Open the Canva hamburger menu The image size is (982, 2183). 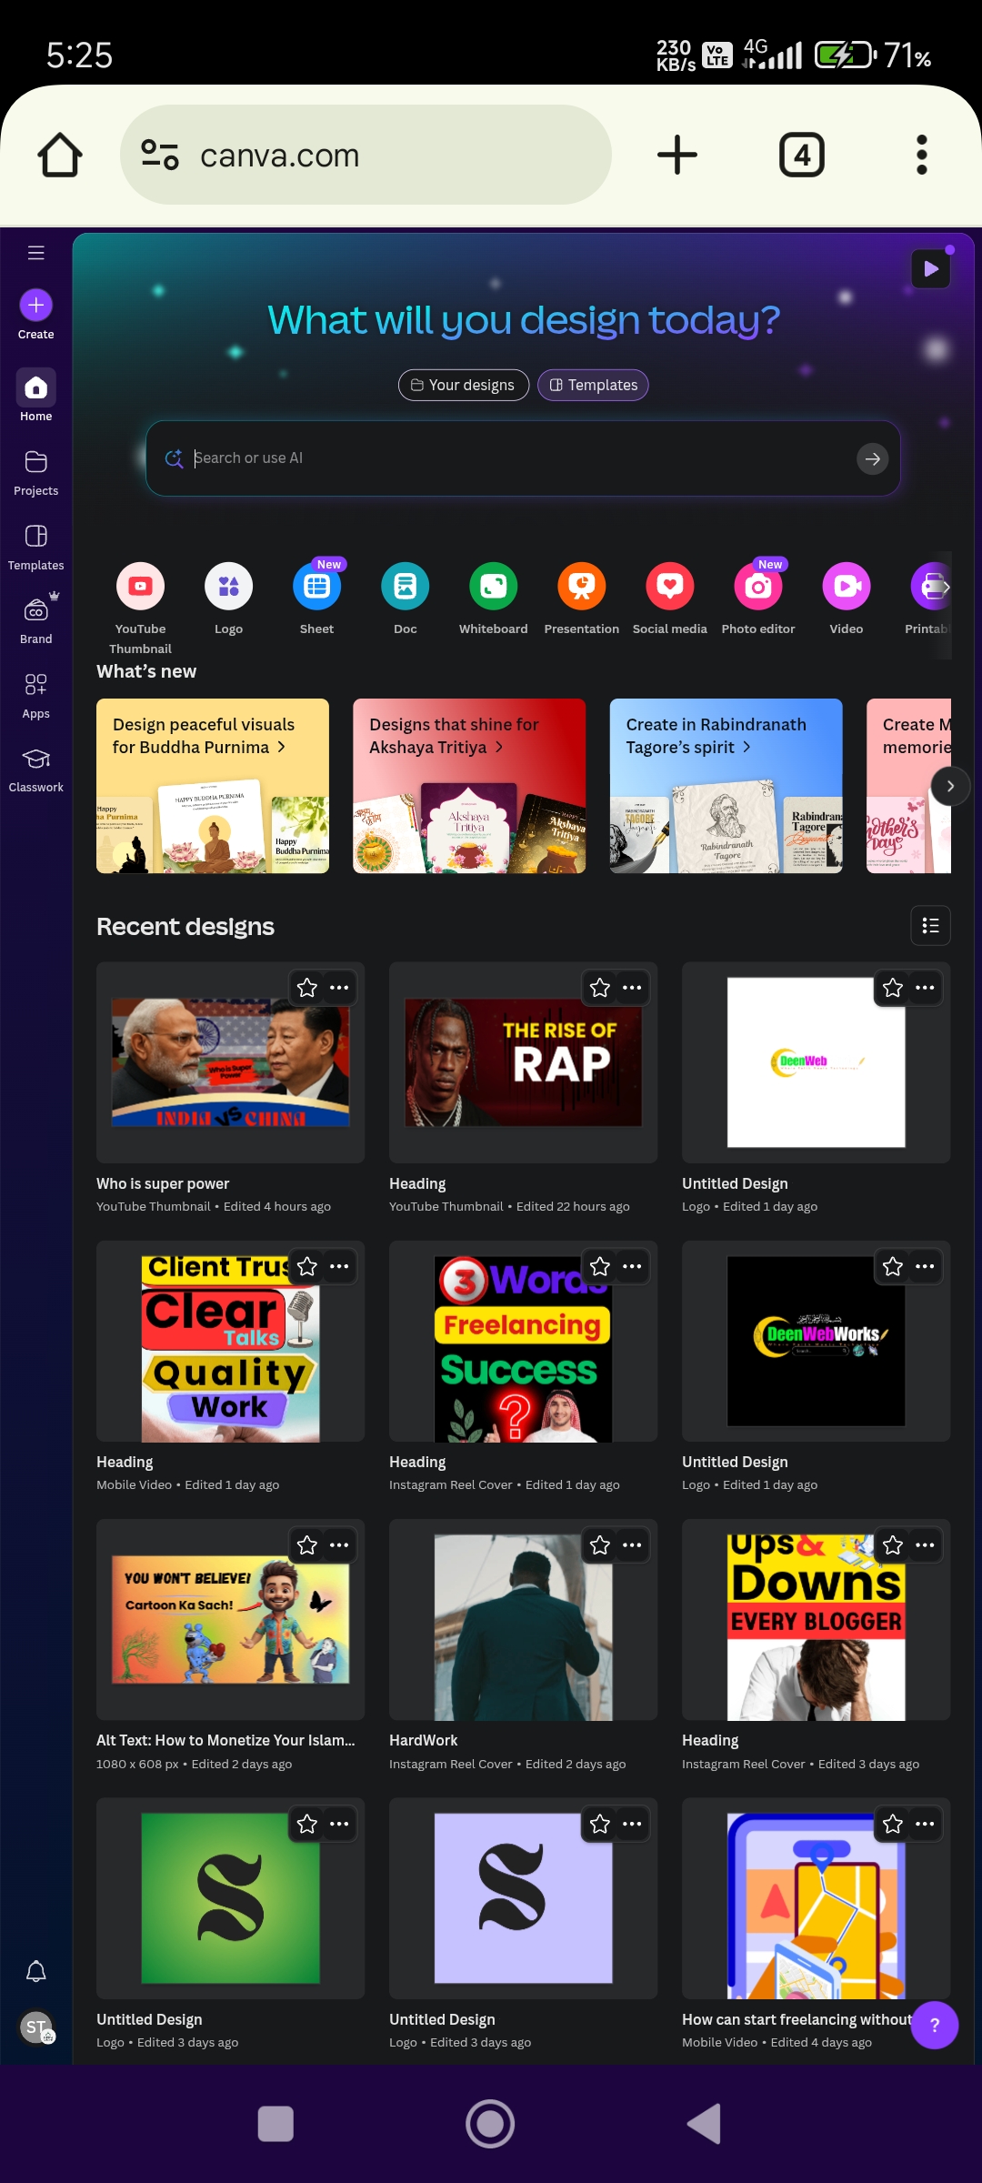[x=35, y=253]
